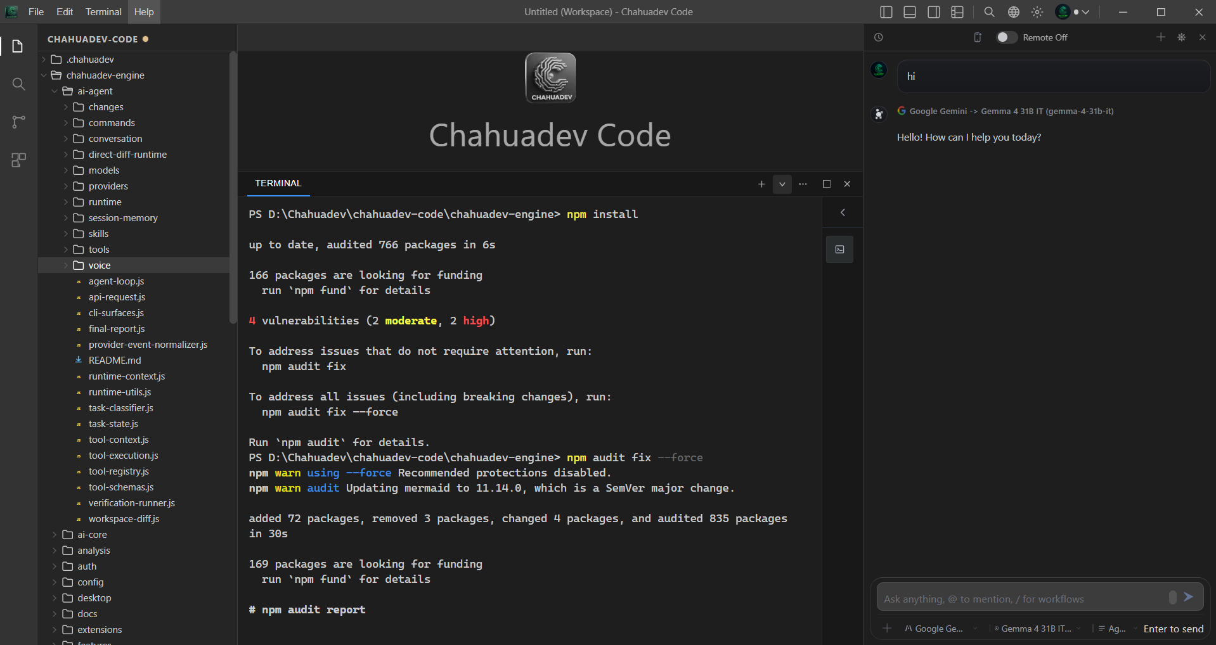
Task: Toggle the Remote Off switch
Action: 1006,37
